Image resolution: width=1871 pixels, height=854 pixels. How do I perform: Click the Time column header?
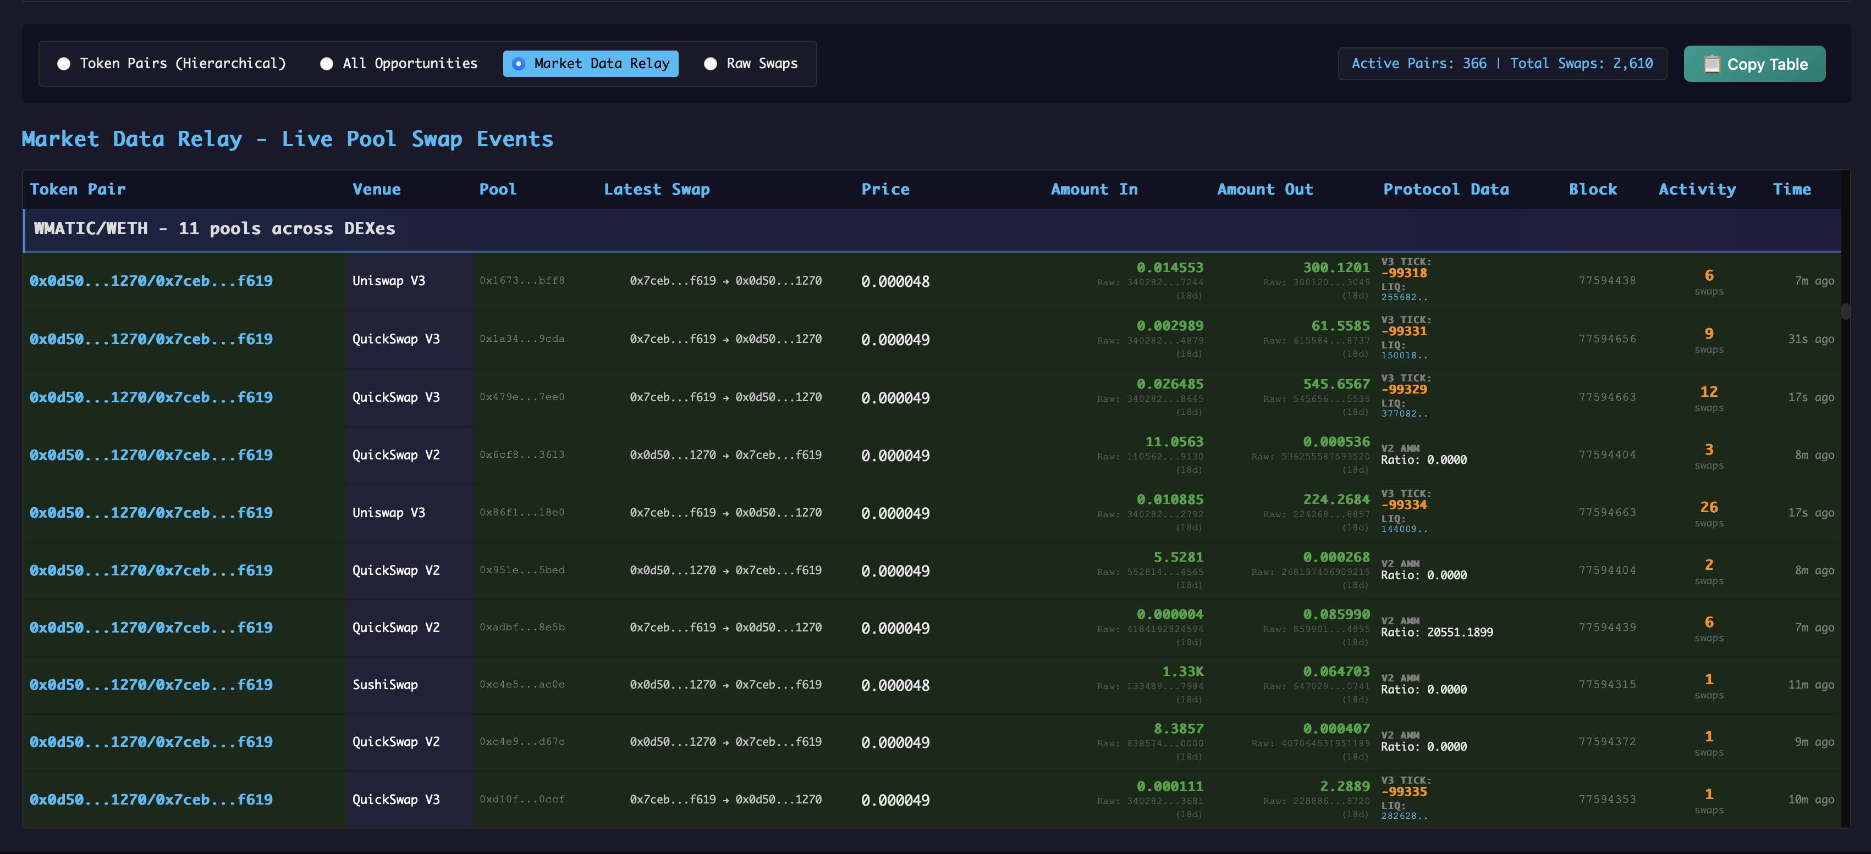[1791, 190]
